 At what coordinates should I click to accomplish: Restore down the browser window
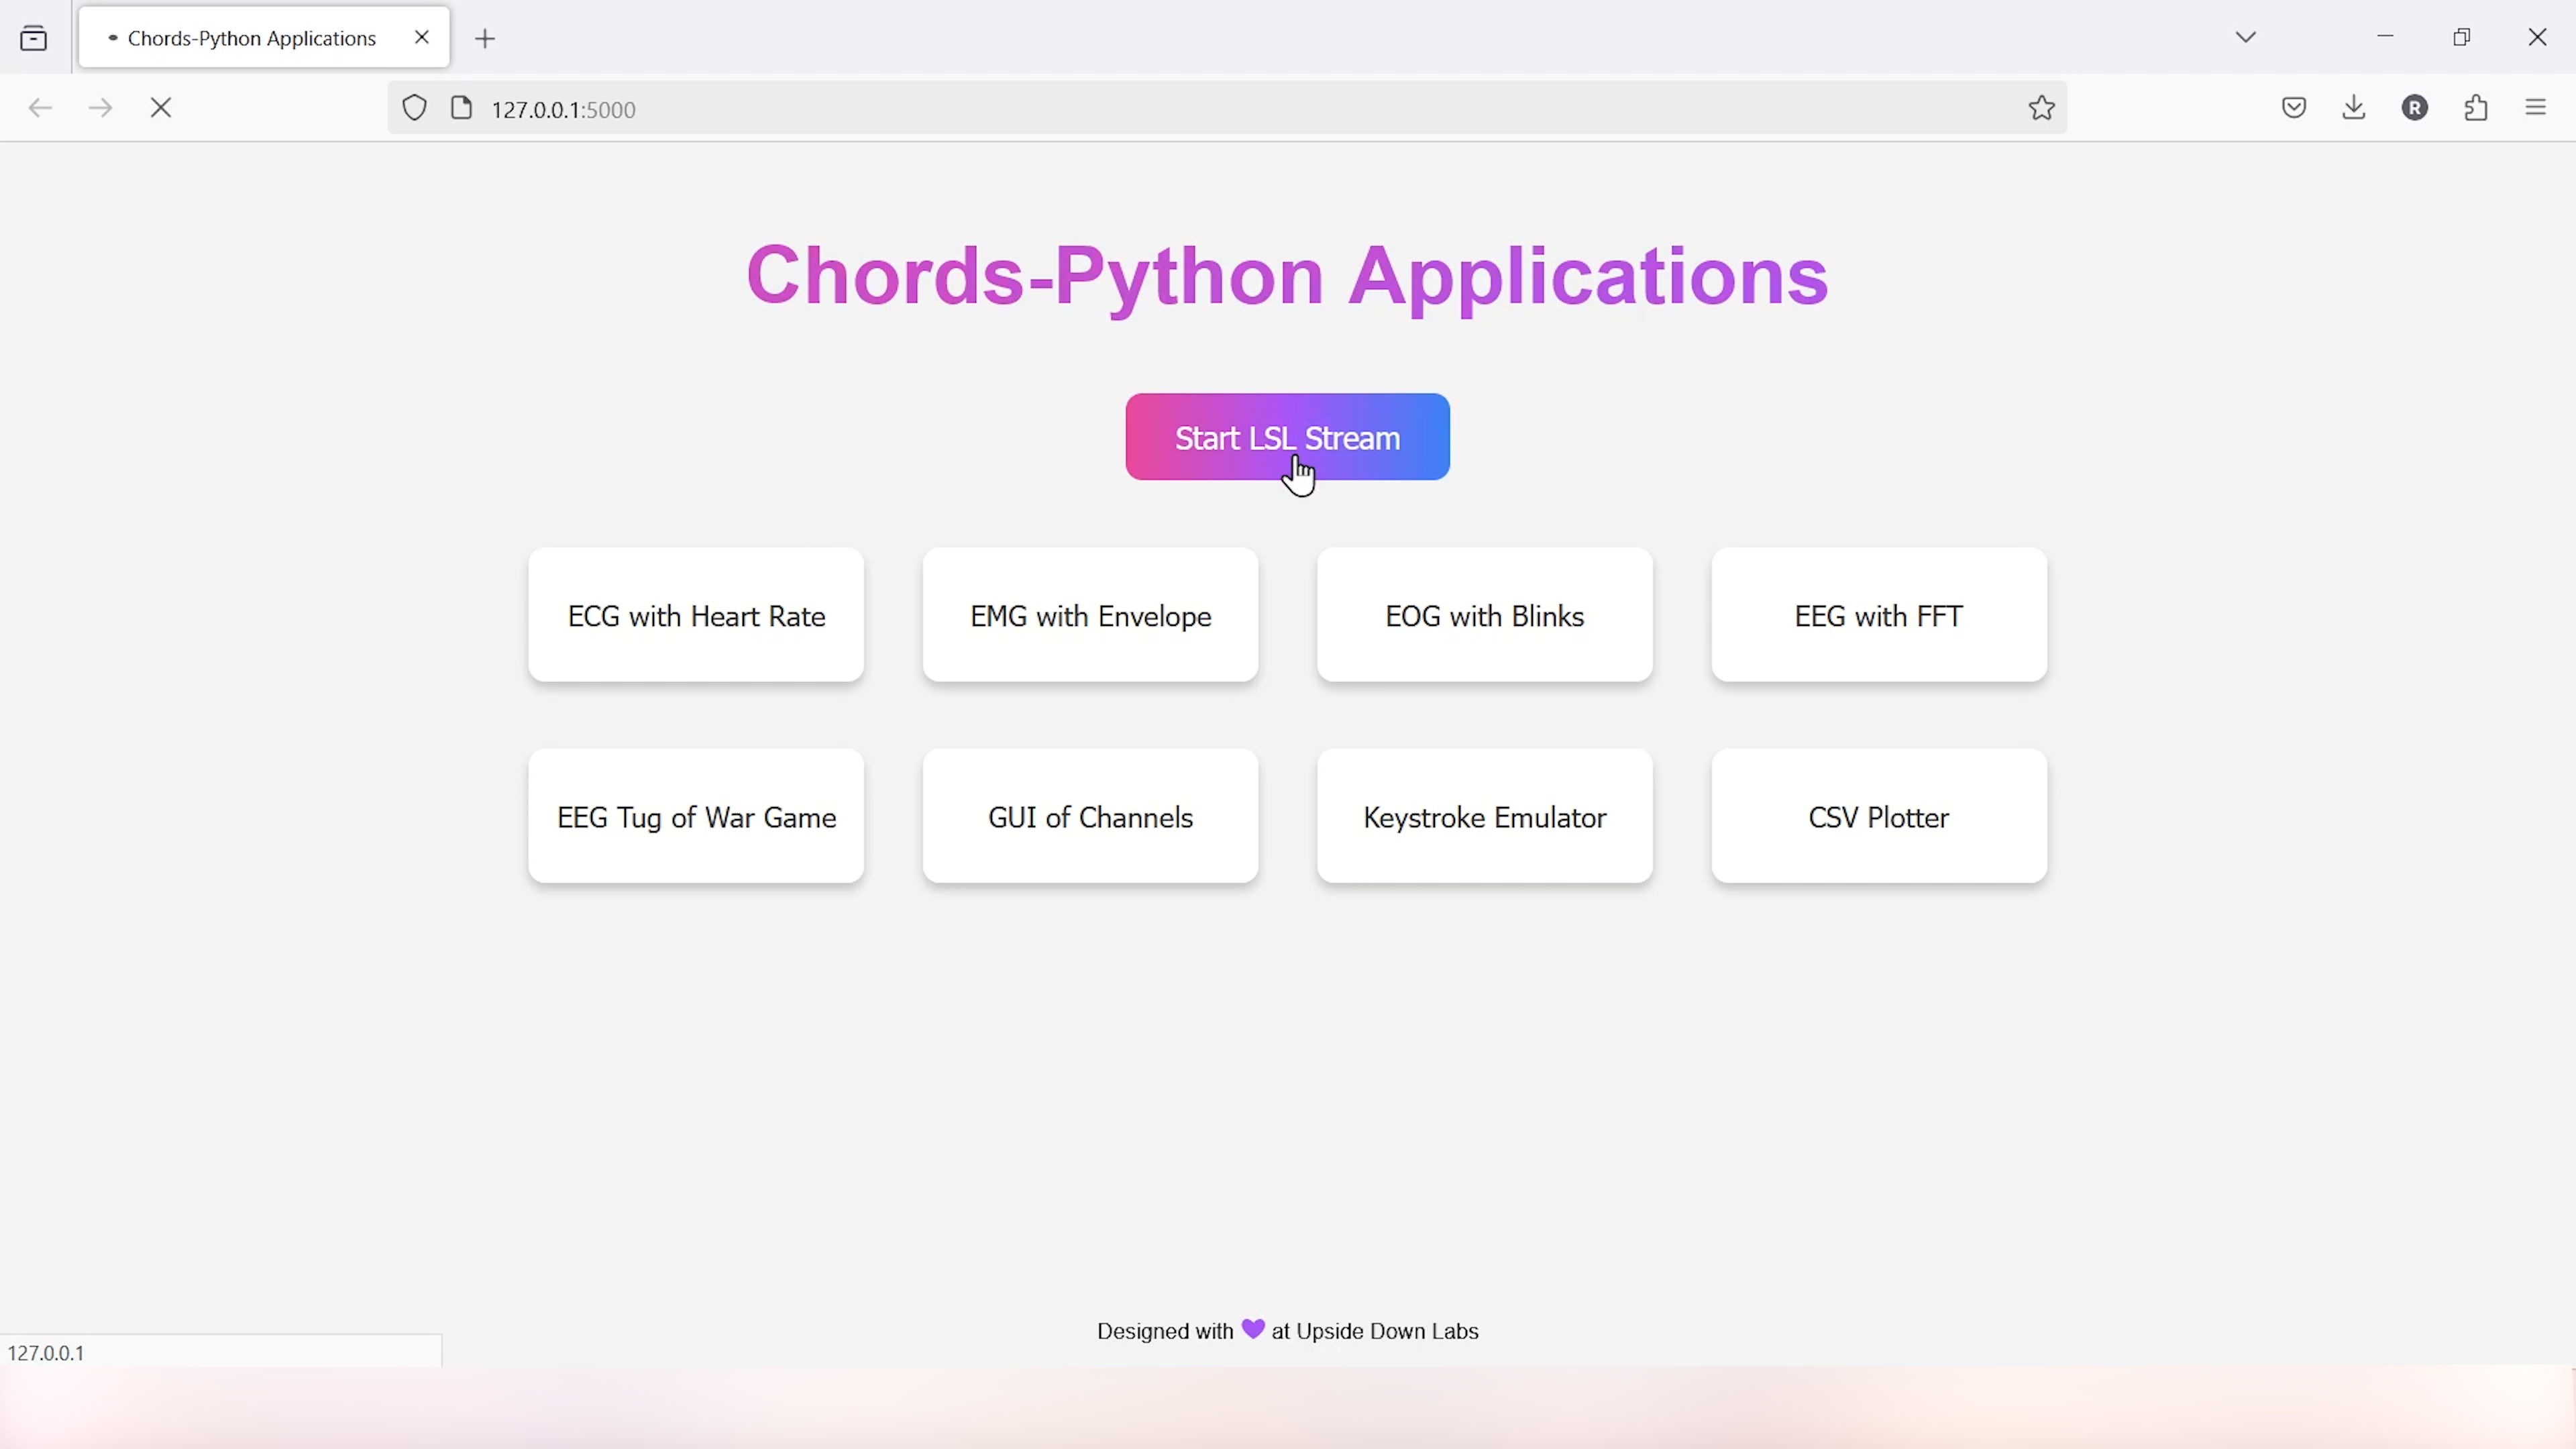click(2461, 37)
